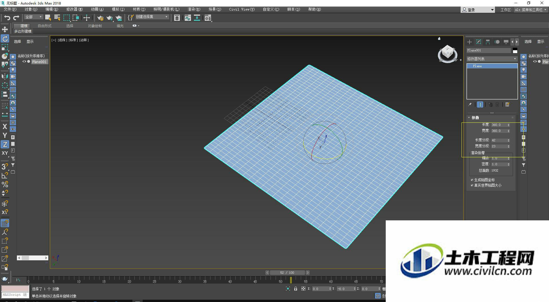Click viewport [边面] shading label
Viewport: 549px width, 302px height.
coord(84,40)
